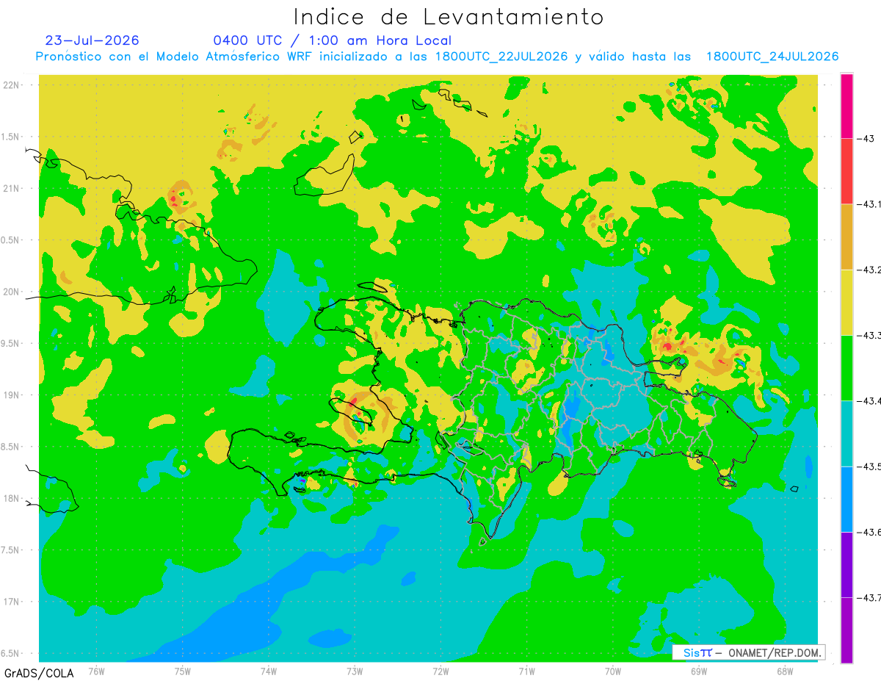881x681 pixels.
Task: Click the "1.5N" latitude label
Action: click(11, 137)
